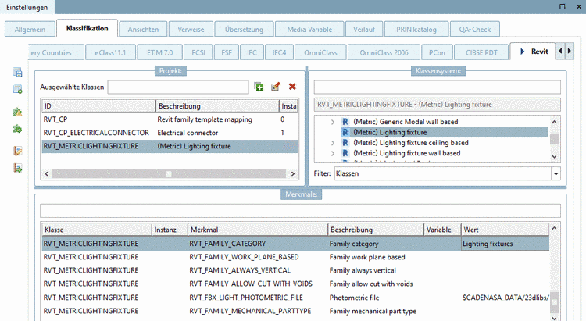Image resolution: width=586 pixels, height=321 pixels.
Task: Click the R icon of Generic Model wall based
Action: (345, 122)
